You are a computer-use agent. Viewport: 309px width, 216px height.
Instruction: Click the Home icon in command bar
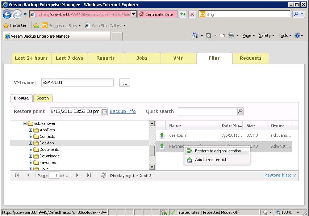pyautogui.click(x=195, y=36)
